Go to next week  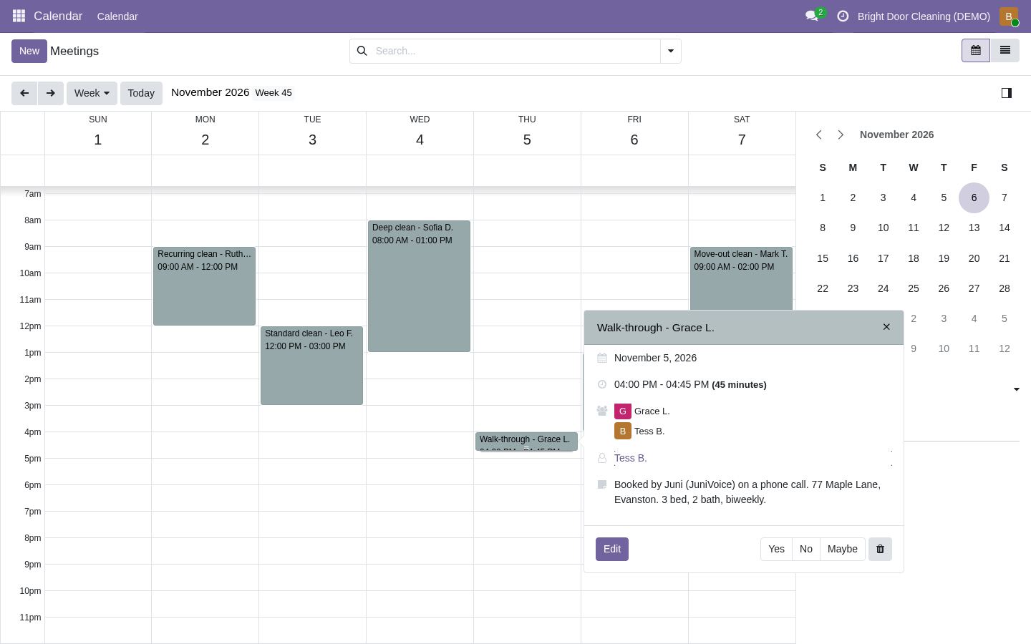[x=50, y=93]
